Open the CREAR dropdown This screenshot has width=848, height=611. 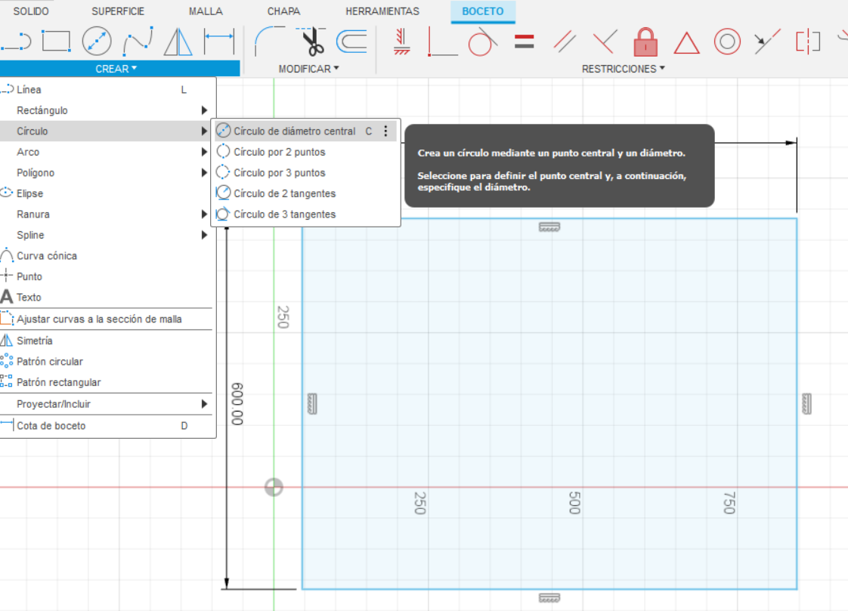tap(116, 69)
